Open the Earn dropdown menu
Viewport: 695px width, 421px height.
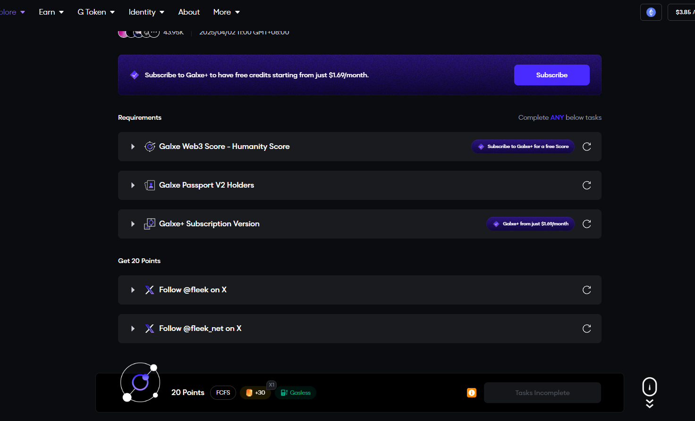pyautogui.click(x=51, y=12)
